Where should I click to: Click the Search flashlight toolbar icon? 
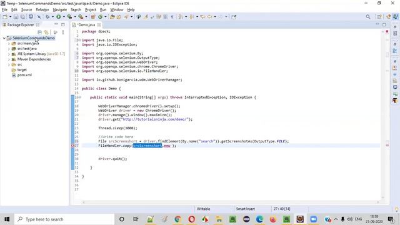pyautogui.click(x=126, y=17)
